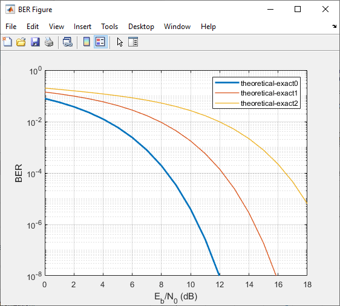Click the yellow line sample in legend
This screenshot has height=306, width=340.
coord(227,103)
